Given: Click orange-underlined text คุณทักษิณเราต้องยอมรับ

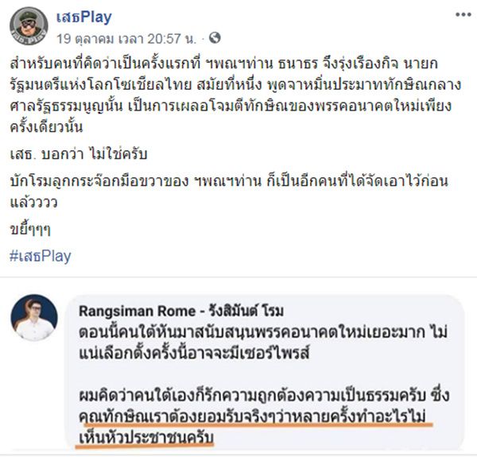Looking at the screenshot, I should point(253,416).
